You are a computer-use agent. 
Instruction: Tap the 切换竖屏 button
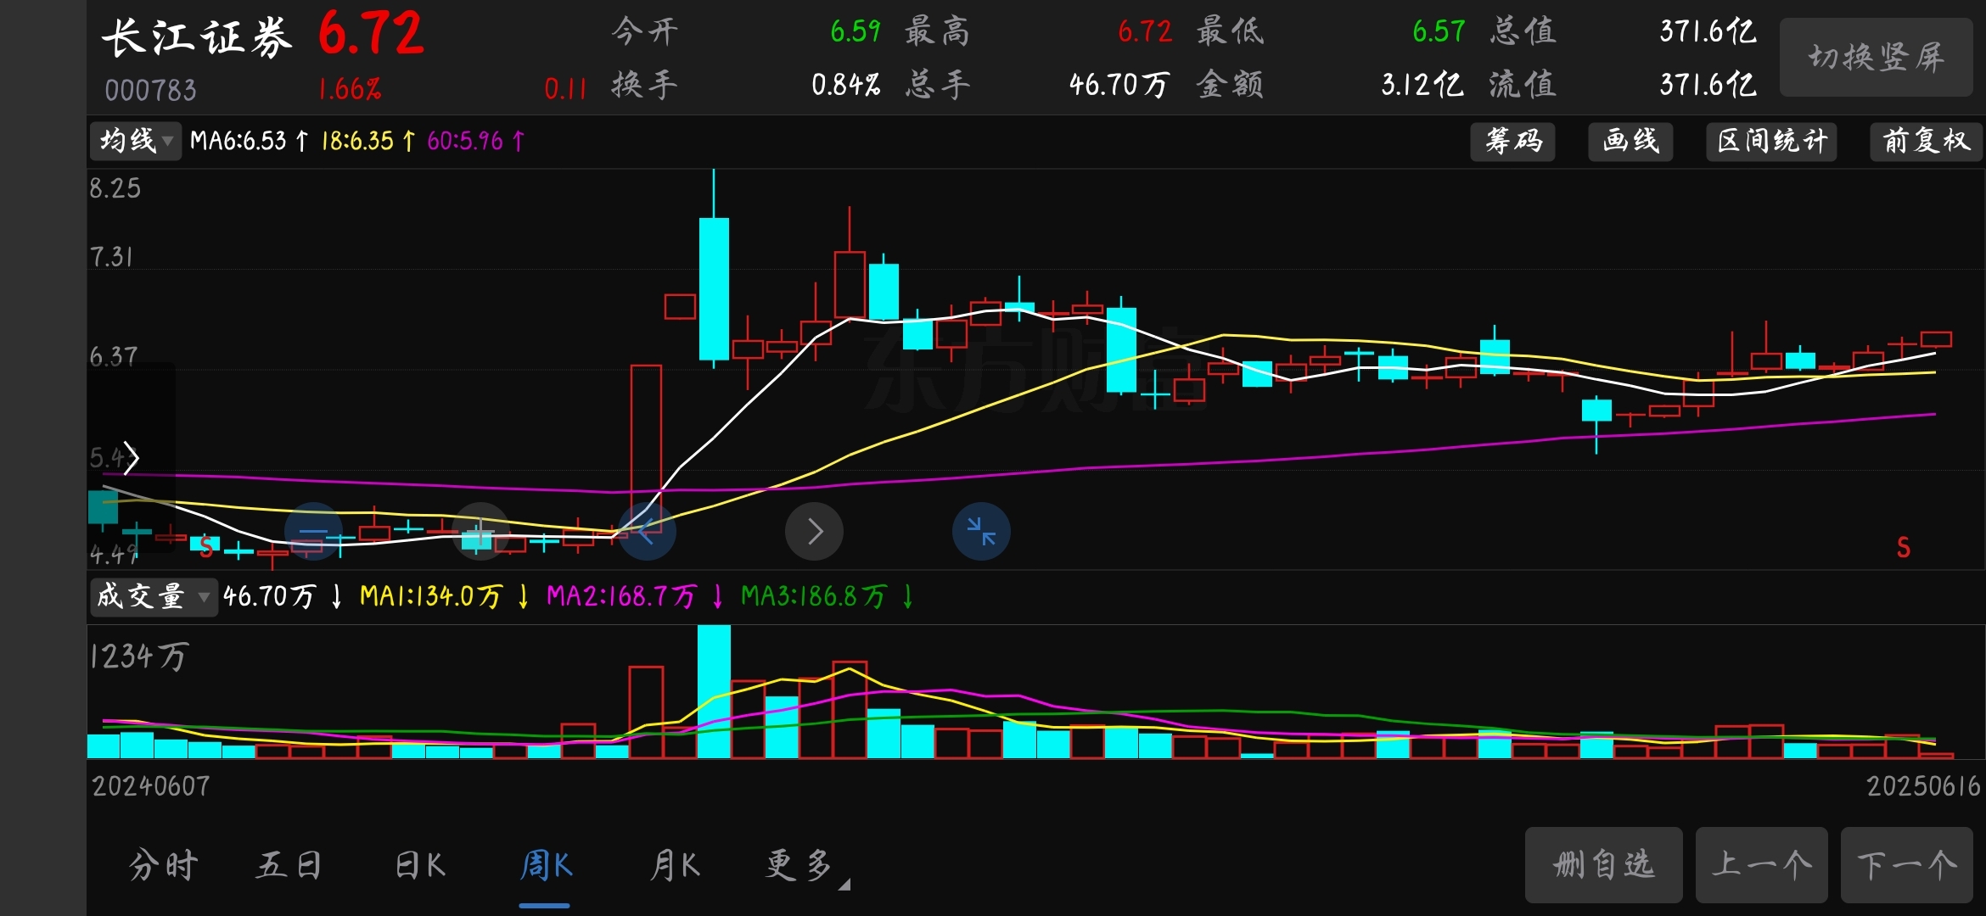pyautogui.click(x=1876, y=58)
